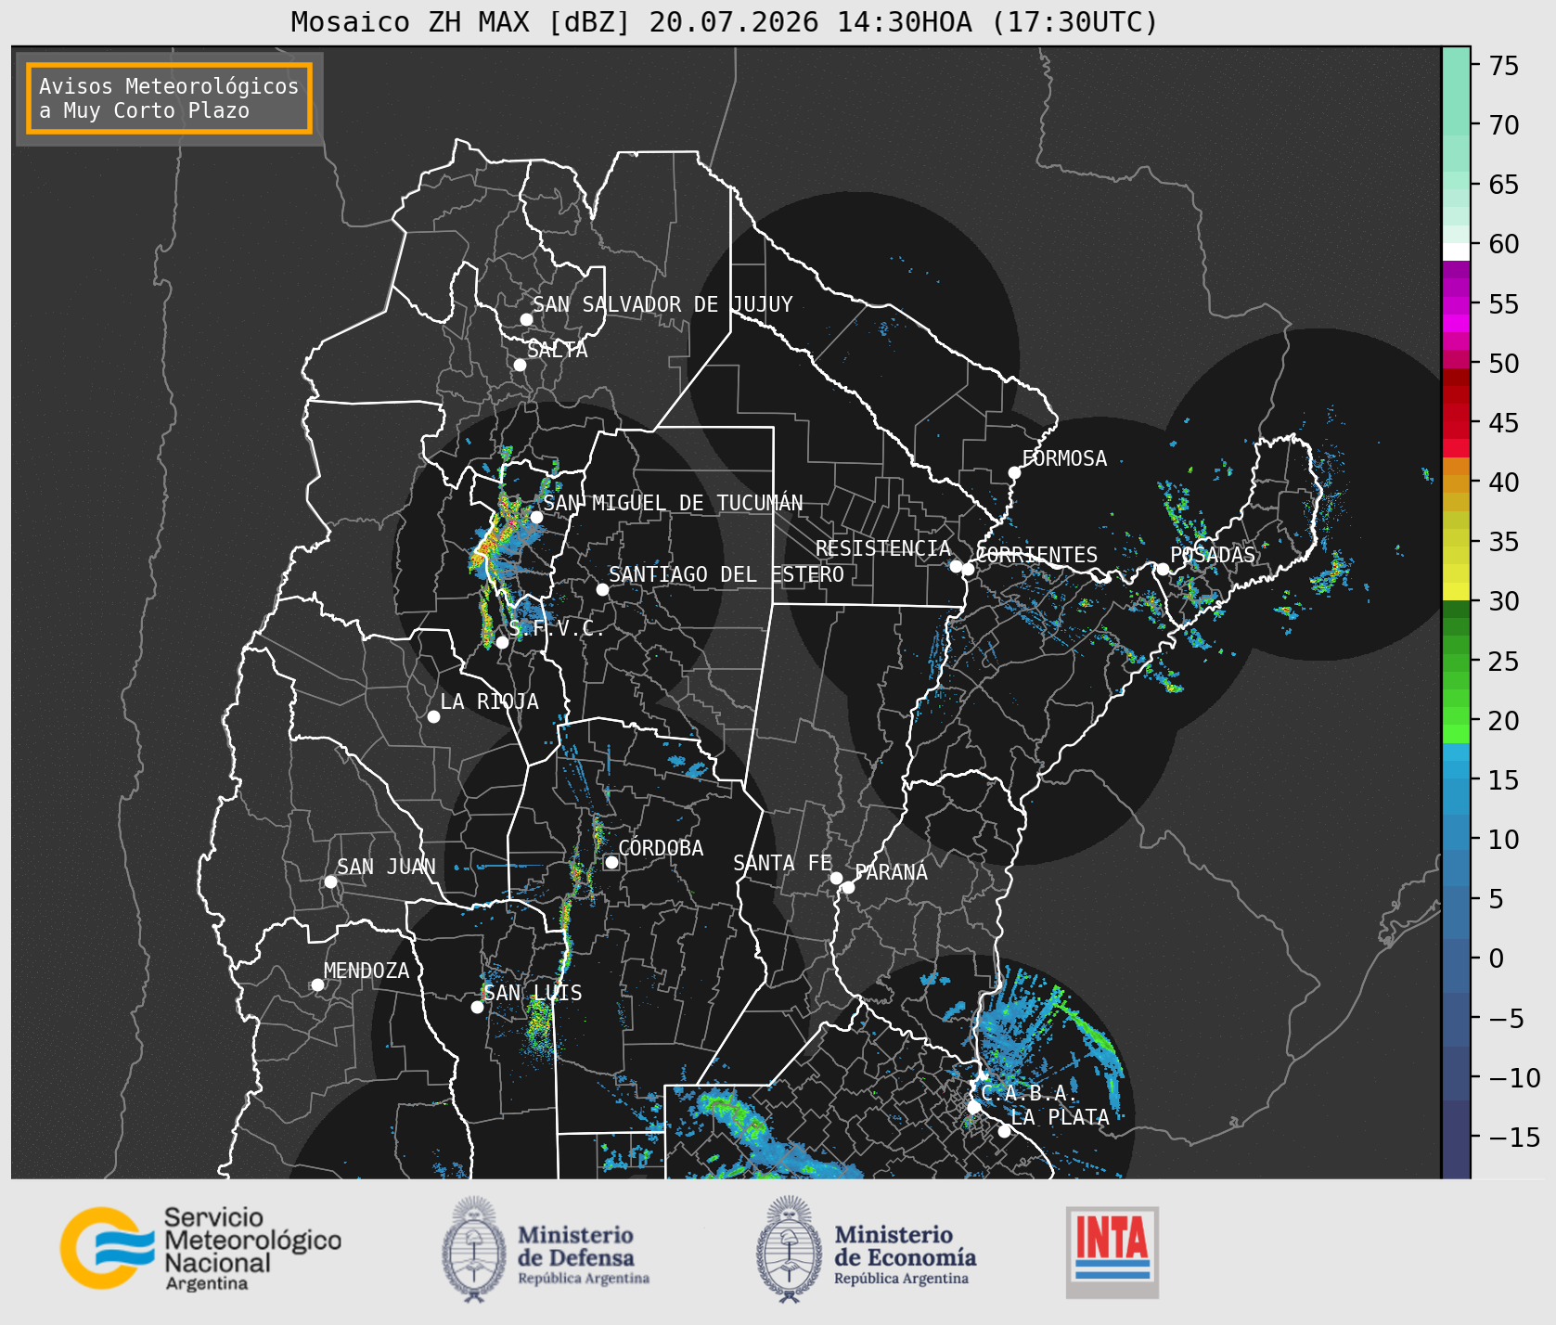This screenshot has height=1325, width=1556.
Task: Click the La Plata city marker
Action: point(1004,1130)
